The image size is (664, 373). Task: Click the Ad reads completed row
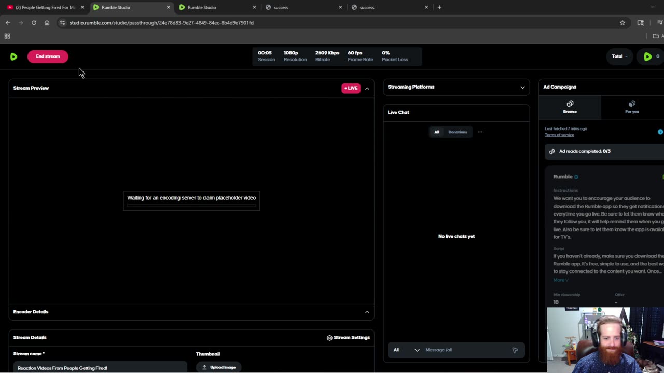point(604,151)
